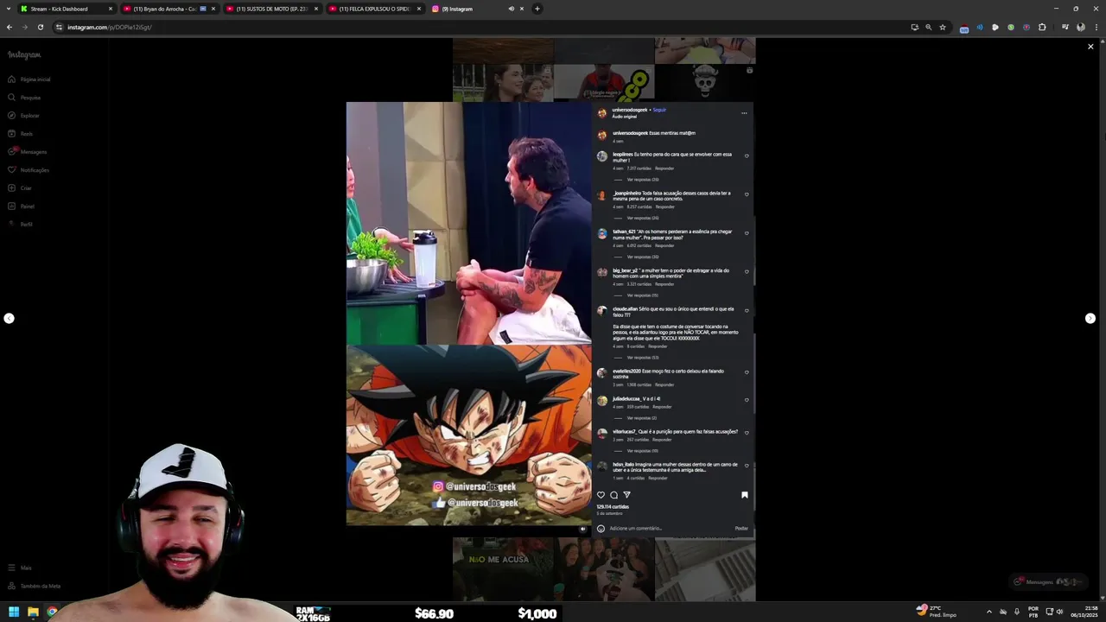This screenshot has height=622, width=1106.
Task: Open Instagram Página inicial from sidebar
Action: [x=29, y=79]
